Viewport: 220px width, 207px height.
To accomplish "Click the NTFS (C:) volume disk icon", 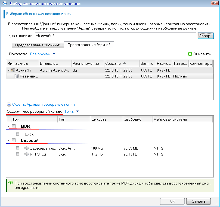I will pyautogui.click(x=26, y=154).
